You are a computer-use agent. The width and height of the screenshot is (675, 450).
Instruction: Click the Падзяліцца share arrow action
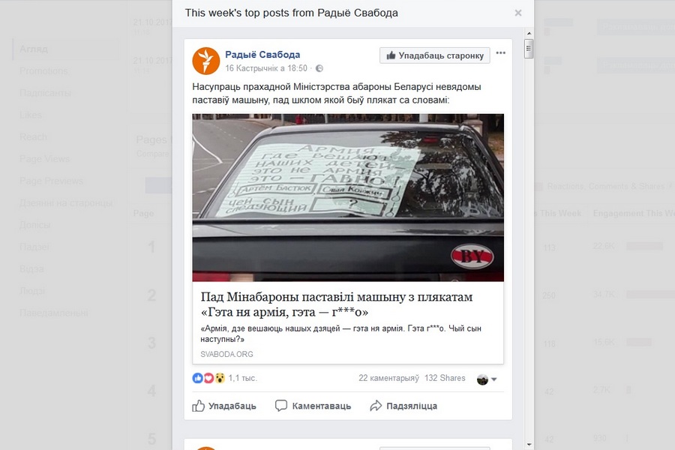[x=403, y=406]
